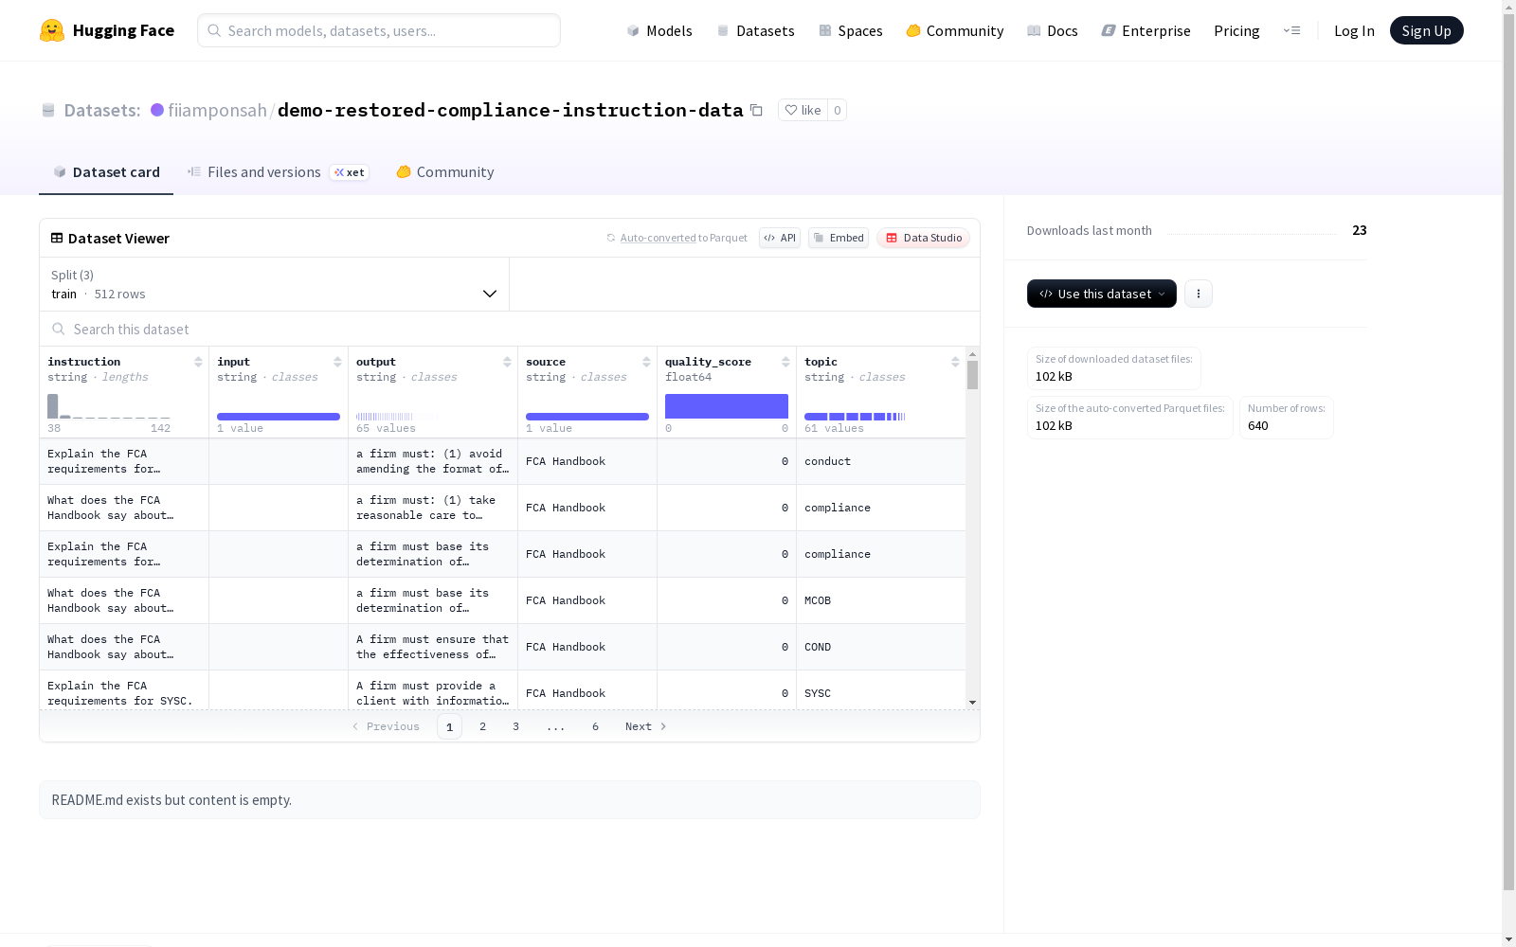Click the 'COND' topic cell
Screen dimensions: 1516x947
pyautogui.click(x=881, y=647)
